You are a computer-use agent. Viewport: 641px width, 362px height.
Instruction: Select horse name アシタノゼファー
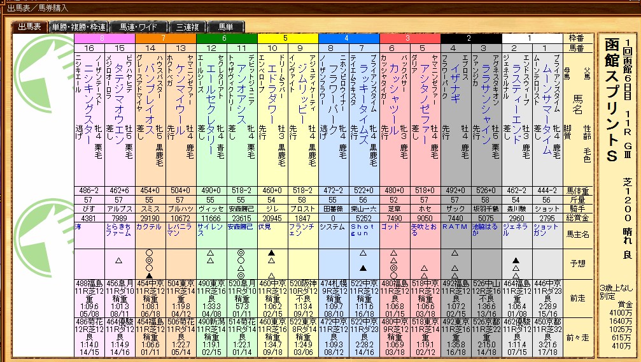[x=425, y=105]
